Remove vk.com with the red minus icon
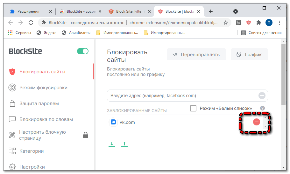 256,122
